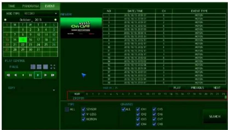Viewport: 228px width, 130px height.
Task: Open the HDD TYPE dropdown
Action: 41,13
